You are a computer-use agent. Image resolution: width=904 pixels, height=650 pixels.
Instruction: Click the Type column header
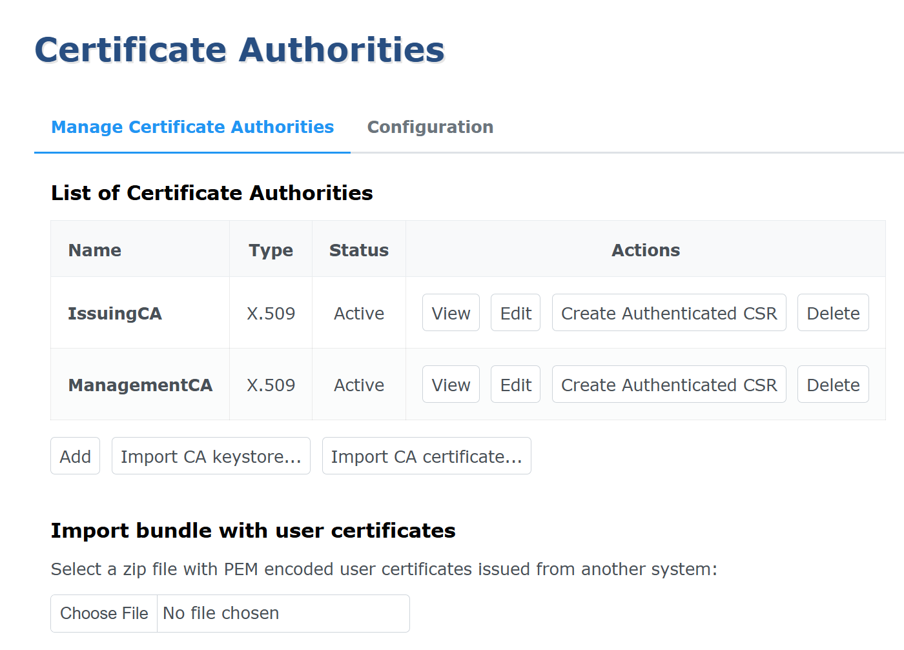click(x=271, y=250)
